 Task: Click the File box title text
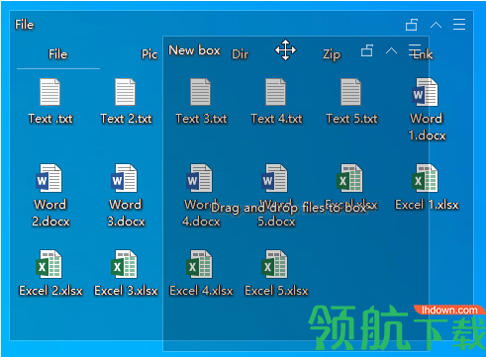click(25, 25)
